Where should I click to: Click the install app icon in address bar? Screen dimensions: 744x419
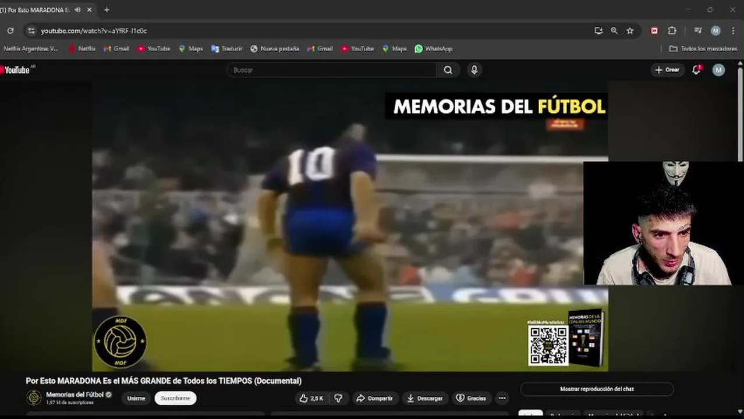pos(598,31)
